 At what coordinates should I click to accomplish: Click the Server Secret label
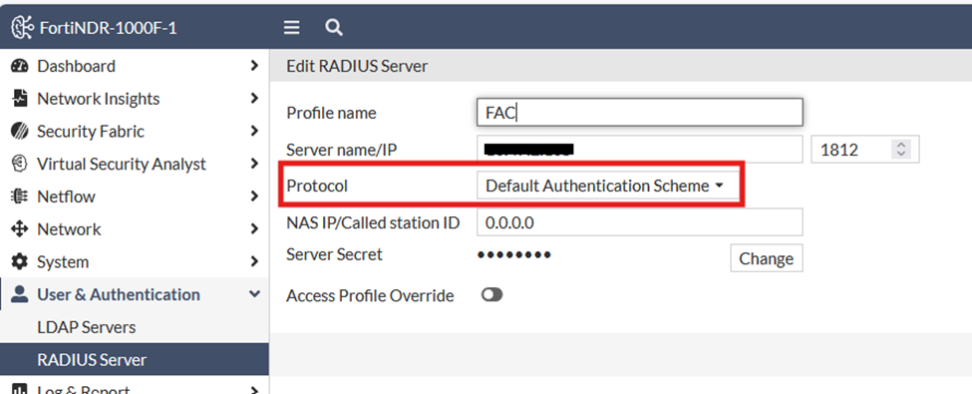[x=334, y=254]
